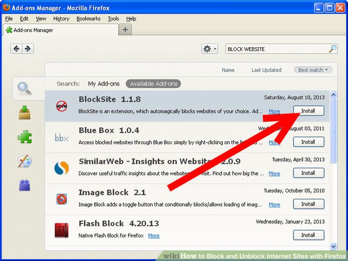Click the Add-ons Manager tab puzzle icon

coord(9,30)
